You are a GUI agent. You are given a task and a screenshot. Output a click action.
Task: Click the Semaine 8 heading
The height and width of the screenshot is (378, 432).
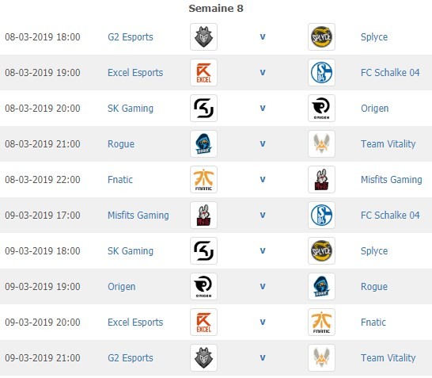click(216, 8)
